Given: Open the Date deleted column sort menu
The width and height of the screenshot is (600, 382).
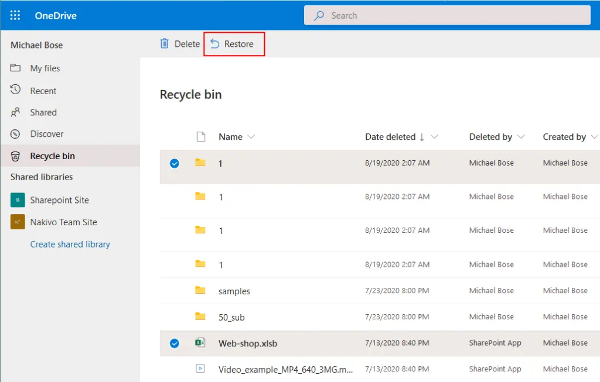Looking at the screenshot, I should click(x=434, y=137).
